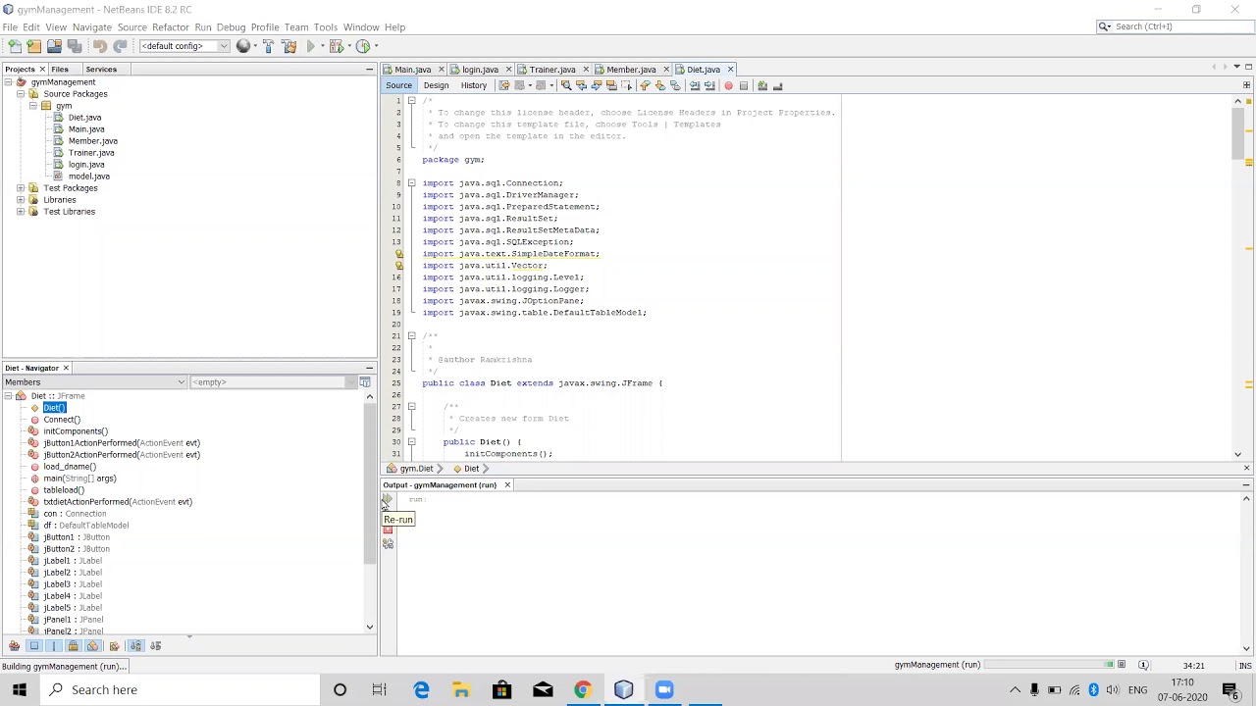Click Re-run icon in Output panel
The height and width of the screenshot is (706, 1256).
388,501
